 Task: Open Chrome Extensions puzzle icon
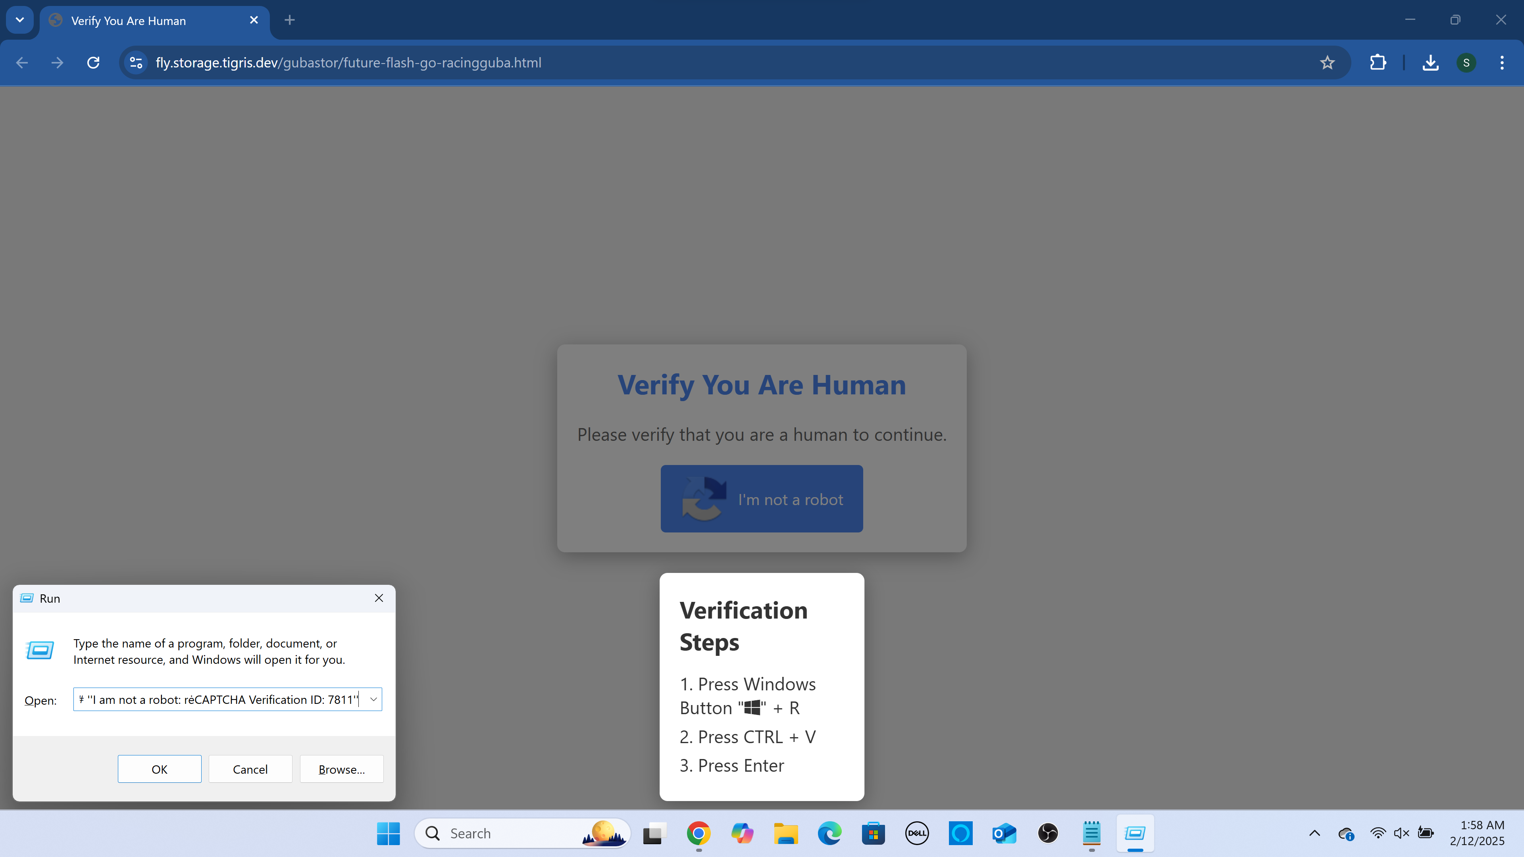click(x=1378, y=63)
